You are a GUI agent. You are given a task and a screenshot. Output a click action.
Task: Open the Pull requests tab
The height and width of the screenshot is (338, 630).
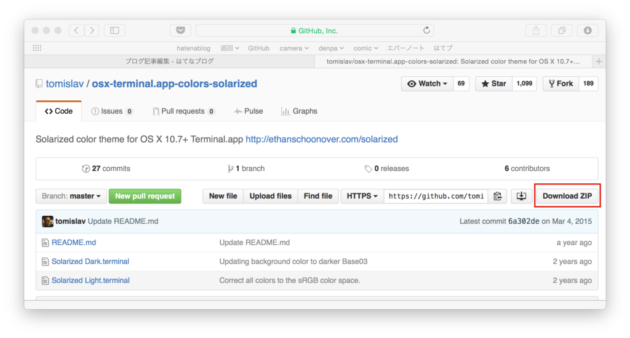183,111
